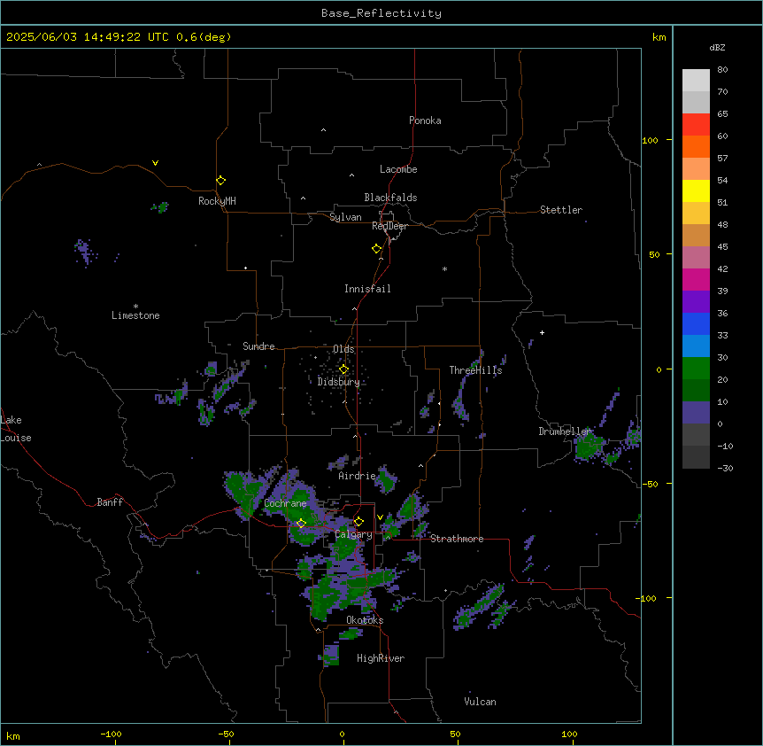Click the Blackfalds city label
Viewport: 763px width, 746px height.
pyautogui.click(x=390, y=198)
